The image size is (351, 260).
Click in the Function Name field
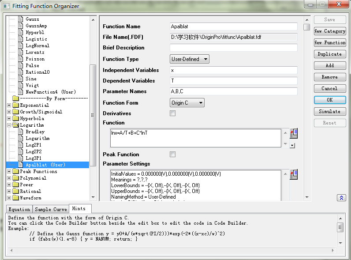233,26
